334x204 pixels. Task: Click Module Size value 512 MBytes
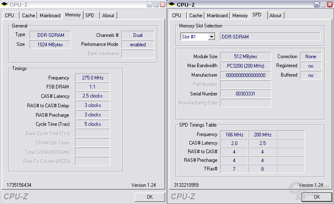point(245,57)
